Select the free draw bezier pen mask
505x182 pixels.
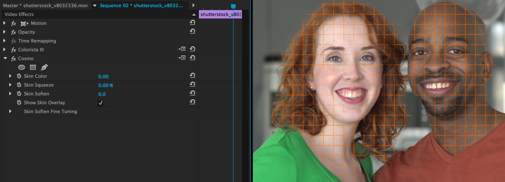click(44, 67)
